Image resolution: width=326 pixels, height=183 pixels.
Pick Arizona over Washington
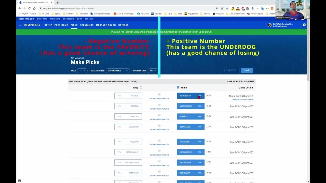click(x=128, y=106)
